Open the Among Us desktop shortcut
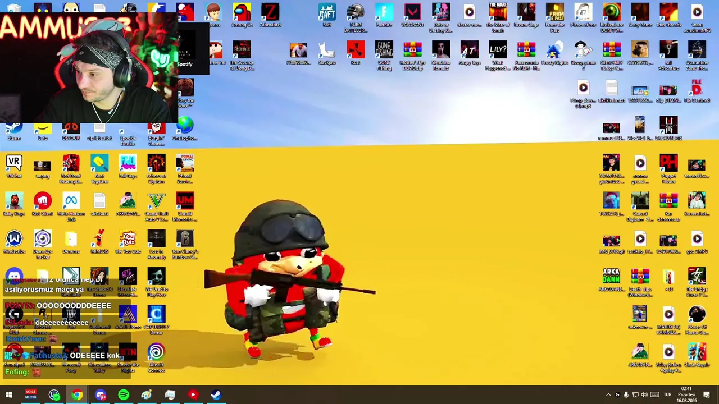This screenshot has height=404, width=719. pos(242,15)
